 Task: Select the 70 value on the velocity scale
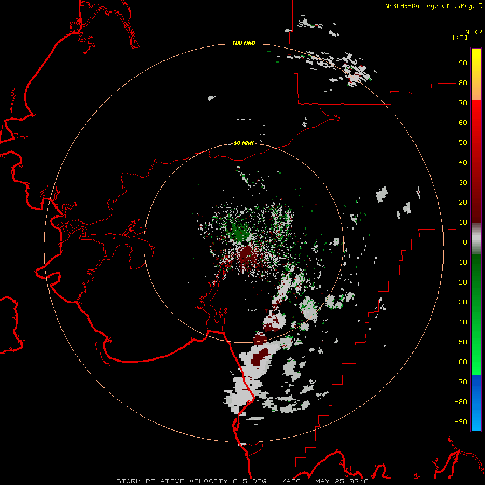point(463,103)
